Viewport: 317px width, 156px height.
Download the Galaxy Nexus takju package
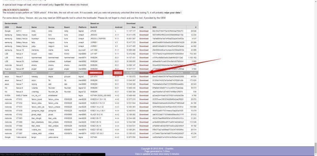144,42
